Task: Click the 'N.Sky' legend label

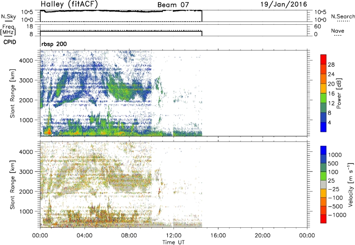Action: pos(8,16)
